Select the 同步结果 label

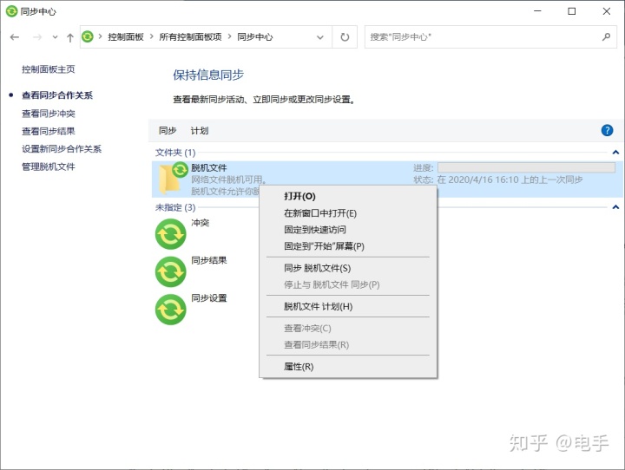[209, 260]
